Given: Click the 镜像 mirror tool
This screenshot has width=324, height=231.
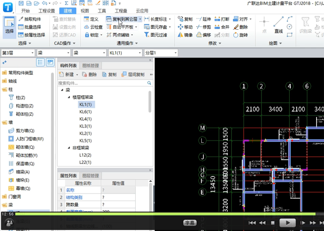Looking at the screenshot, I should point(185,35).
